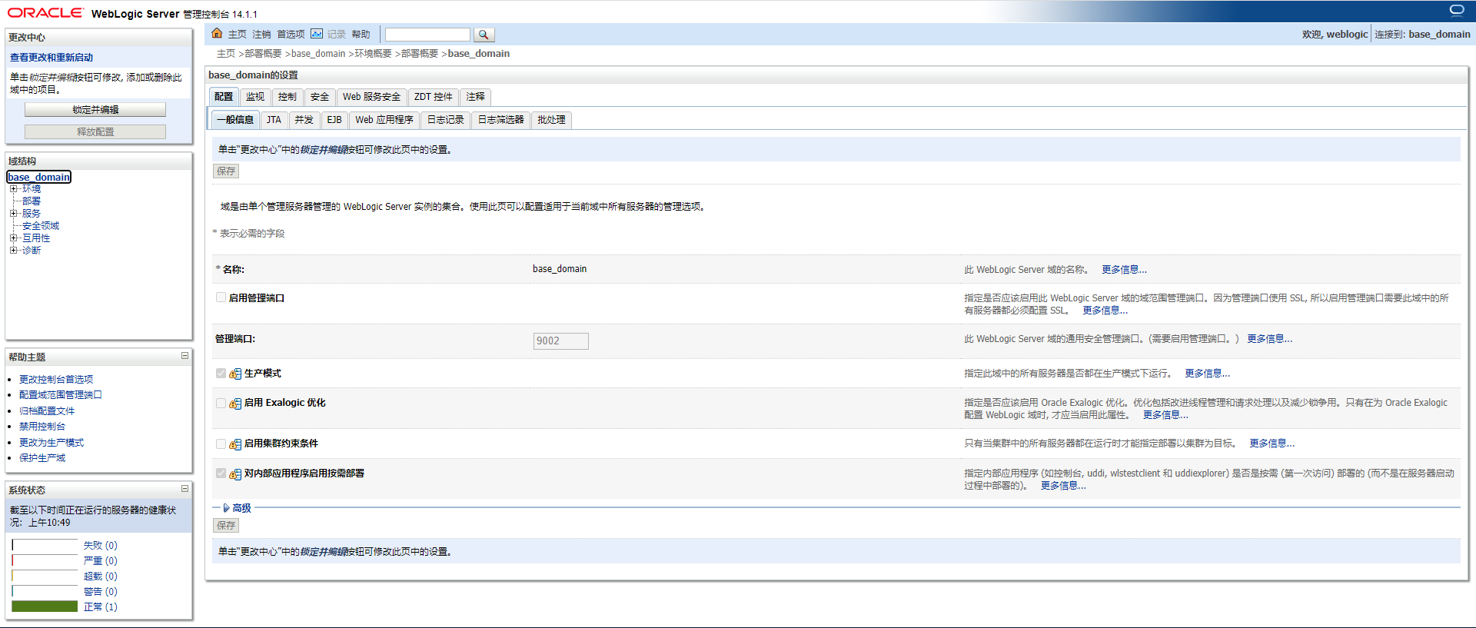The width and height of the screenshot is (1476, 628).
Task: Enable the 启用 Exalogic 优化 checkbox
Action: (x=221, y=403)
